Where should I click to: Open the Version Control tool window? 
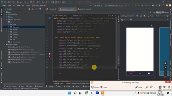tap(10, 86)
